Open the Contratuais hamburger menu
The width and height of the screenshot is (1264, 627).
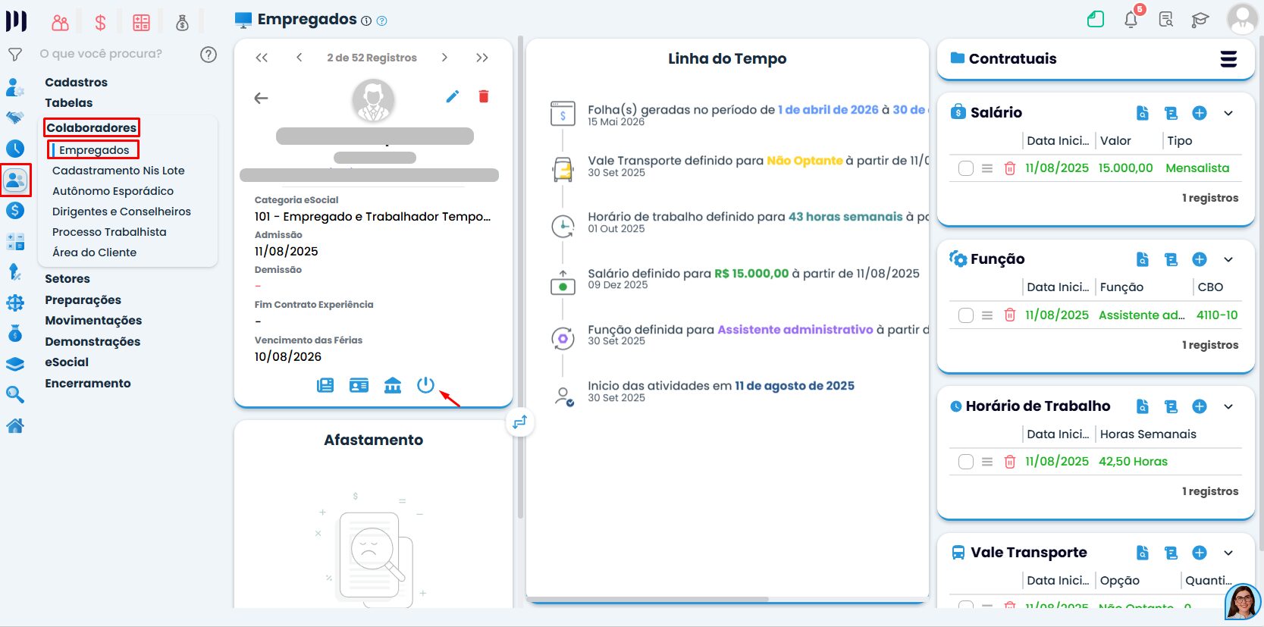click(1229, 58)
